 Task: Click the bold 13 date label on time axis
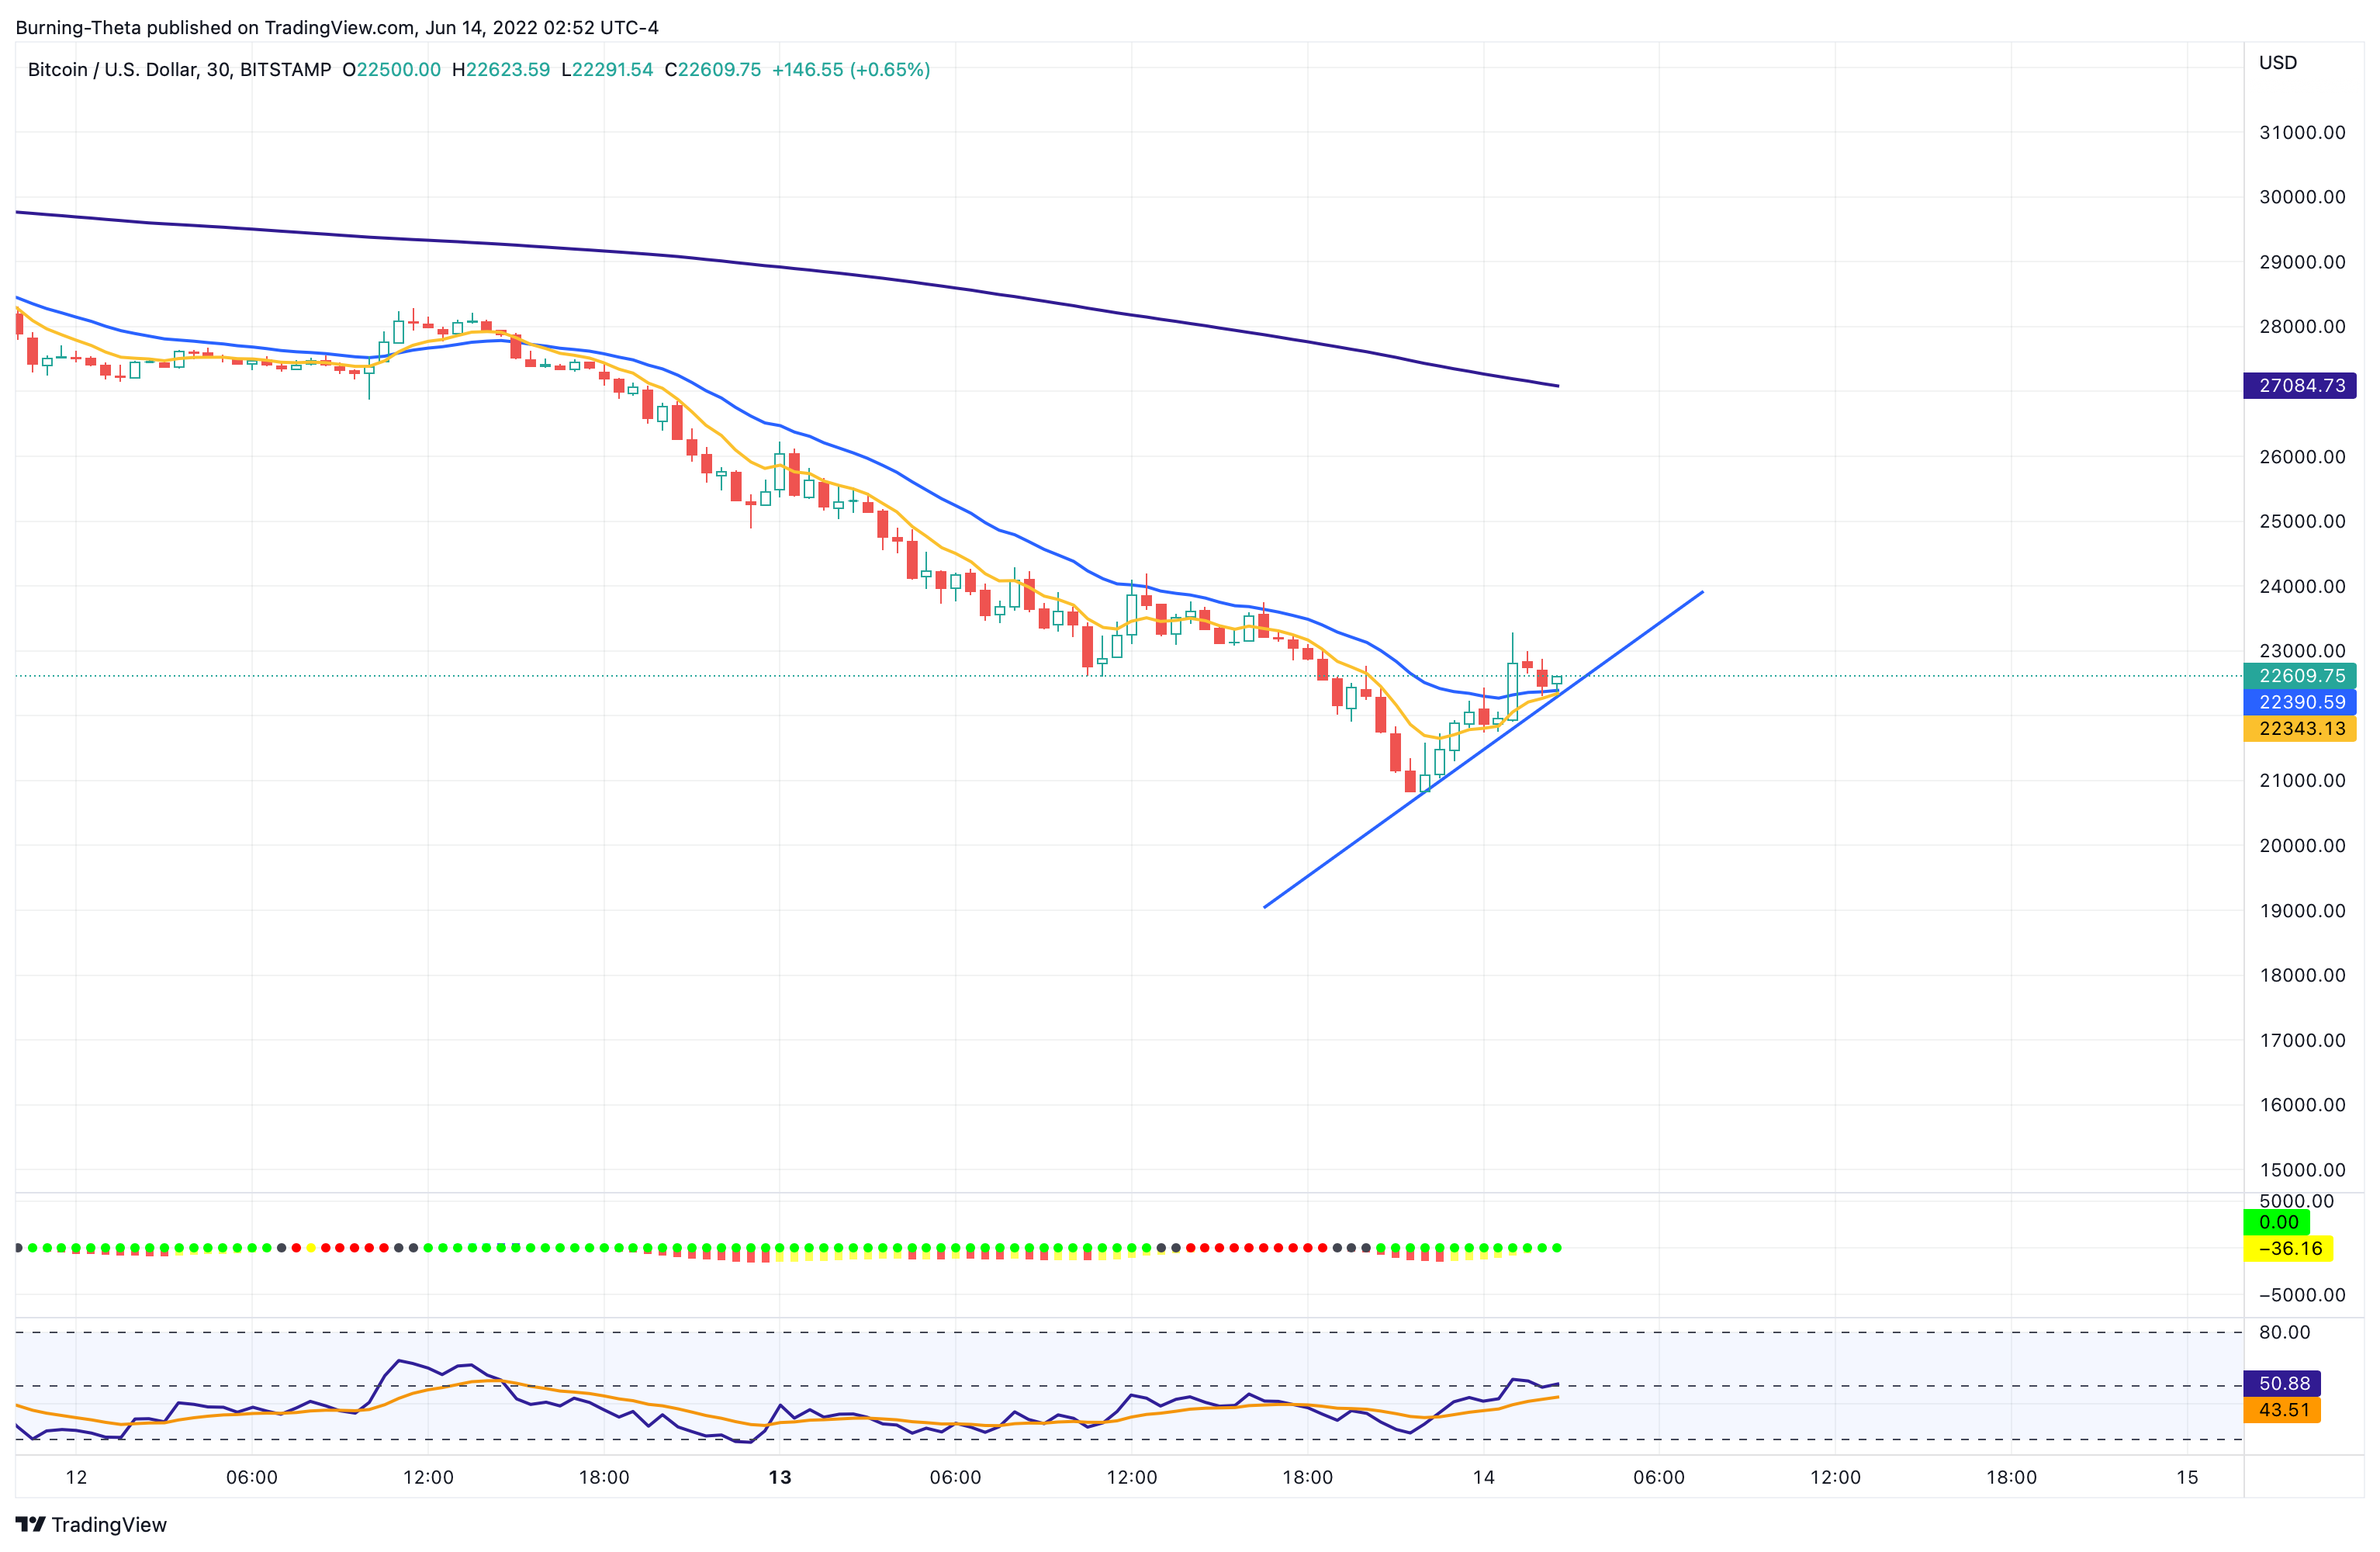[780, 1477]
